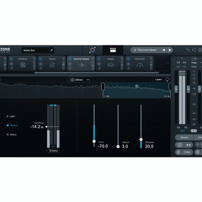The width and height of the screenshot is (202, 202).
Task: Remove the Imager module
Action: click(x=122, y=58)
